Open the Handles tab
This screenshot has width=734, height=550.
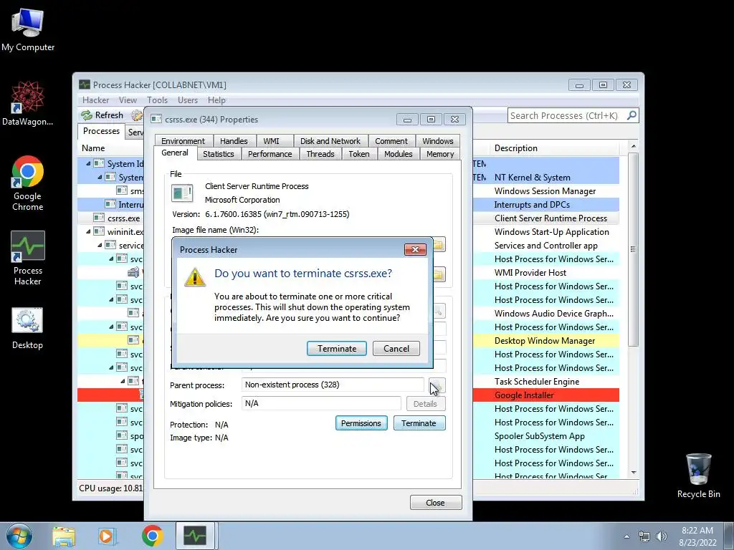click(234, 141)
